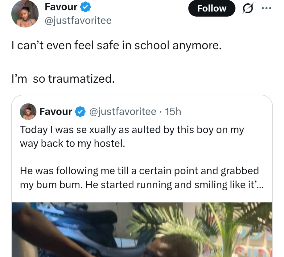
Task: Open the attached image in the quoted tweet
Action: [142, 230]
